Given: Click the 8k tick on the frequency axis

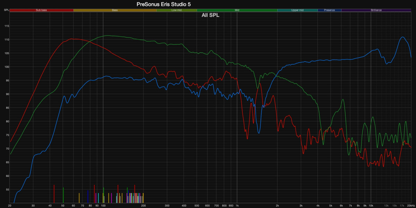Looking at the screenshot, I should (x=358, y=206).
